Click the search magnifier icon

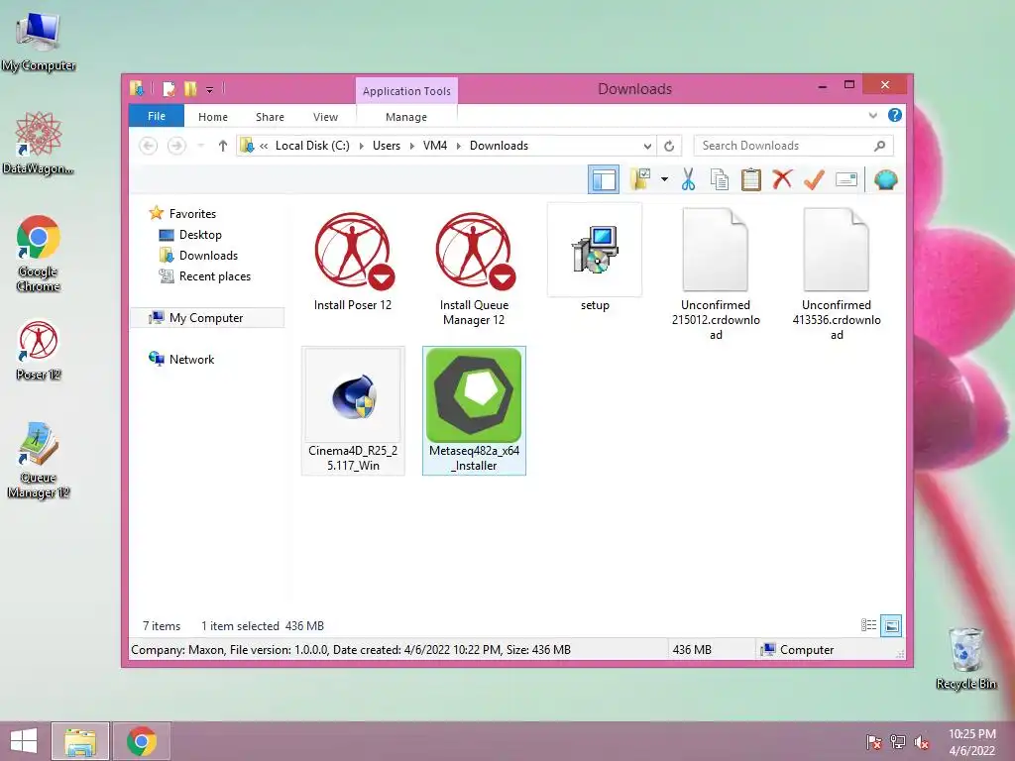(x=880, y=146)
